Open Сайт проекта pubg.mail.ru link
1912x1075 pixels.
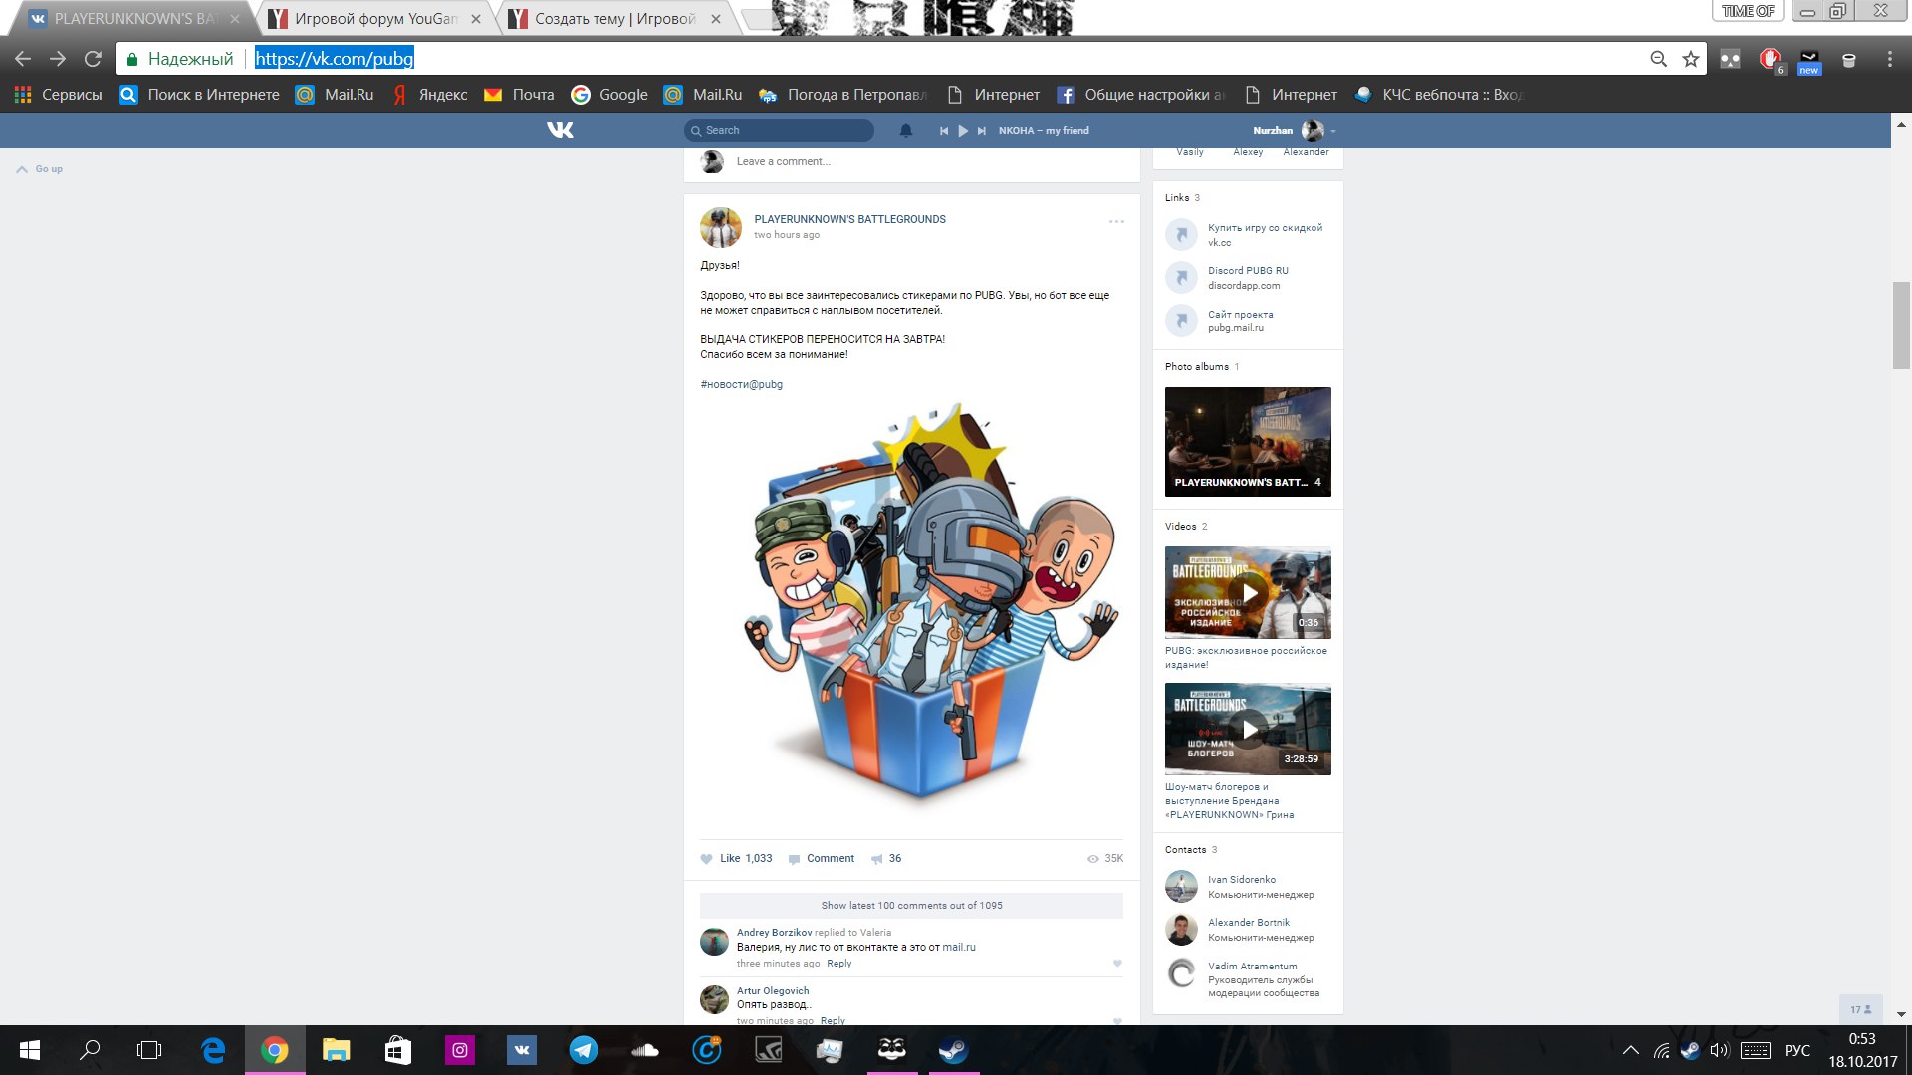(1240, 315)
